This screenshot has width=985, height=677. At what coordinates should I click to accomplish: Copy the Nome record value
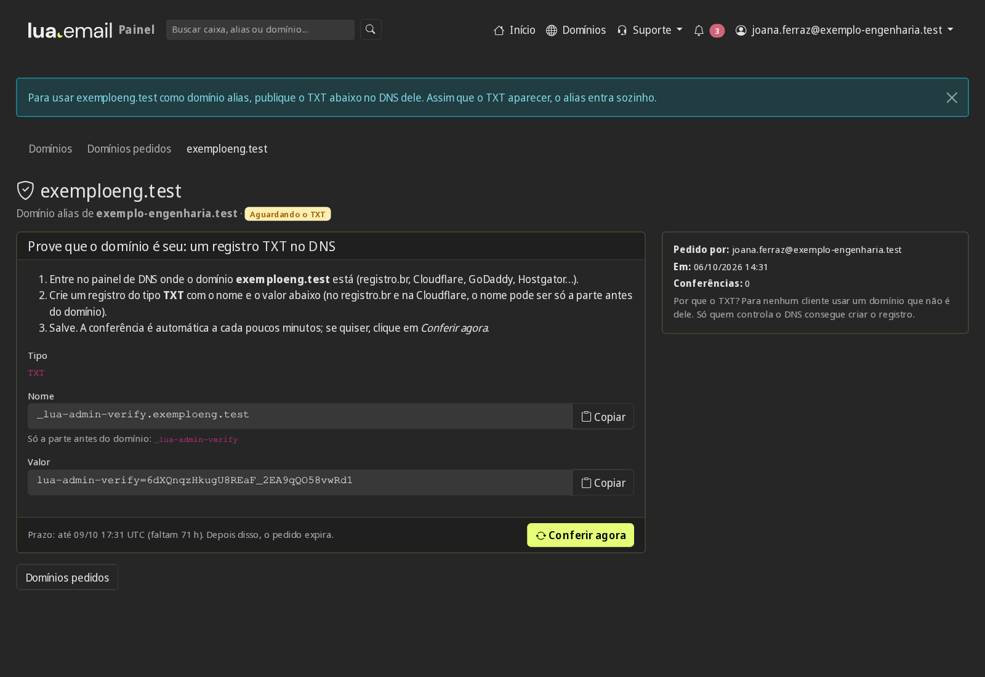click(603, 417)
